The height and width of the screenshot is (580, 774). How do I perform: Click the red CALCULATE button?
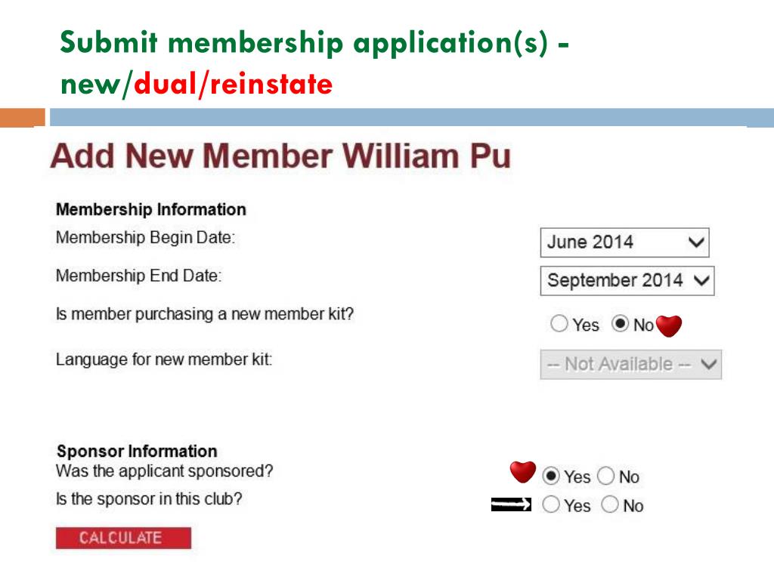(x=123, y=538)
